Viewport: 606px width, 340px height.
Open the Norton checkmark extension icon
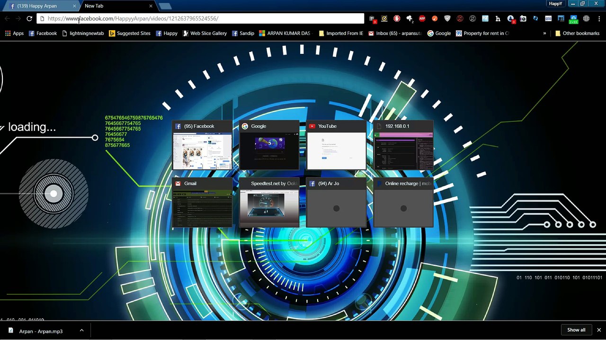tap(384, 18)
